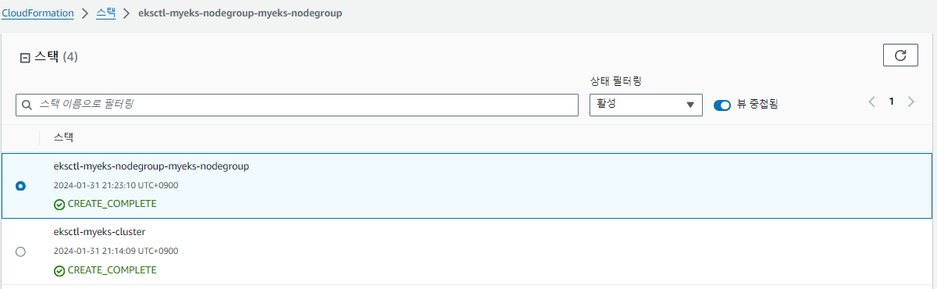Collapse the 스택 panel with minus icon
This screenshot has height=289, width=937.
[24, 57]
